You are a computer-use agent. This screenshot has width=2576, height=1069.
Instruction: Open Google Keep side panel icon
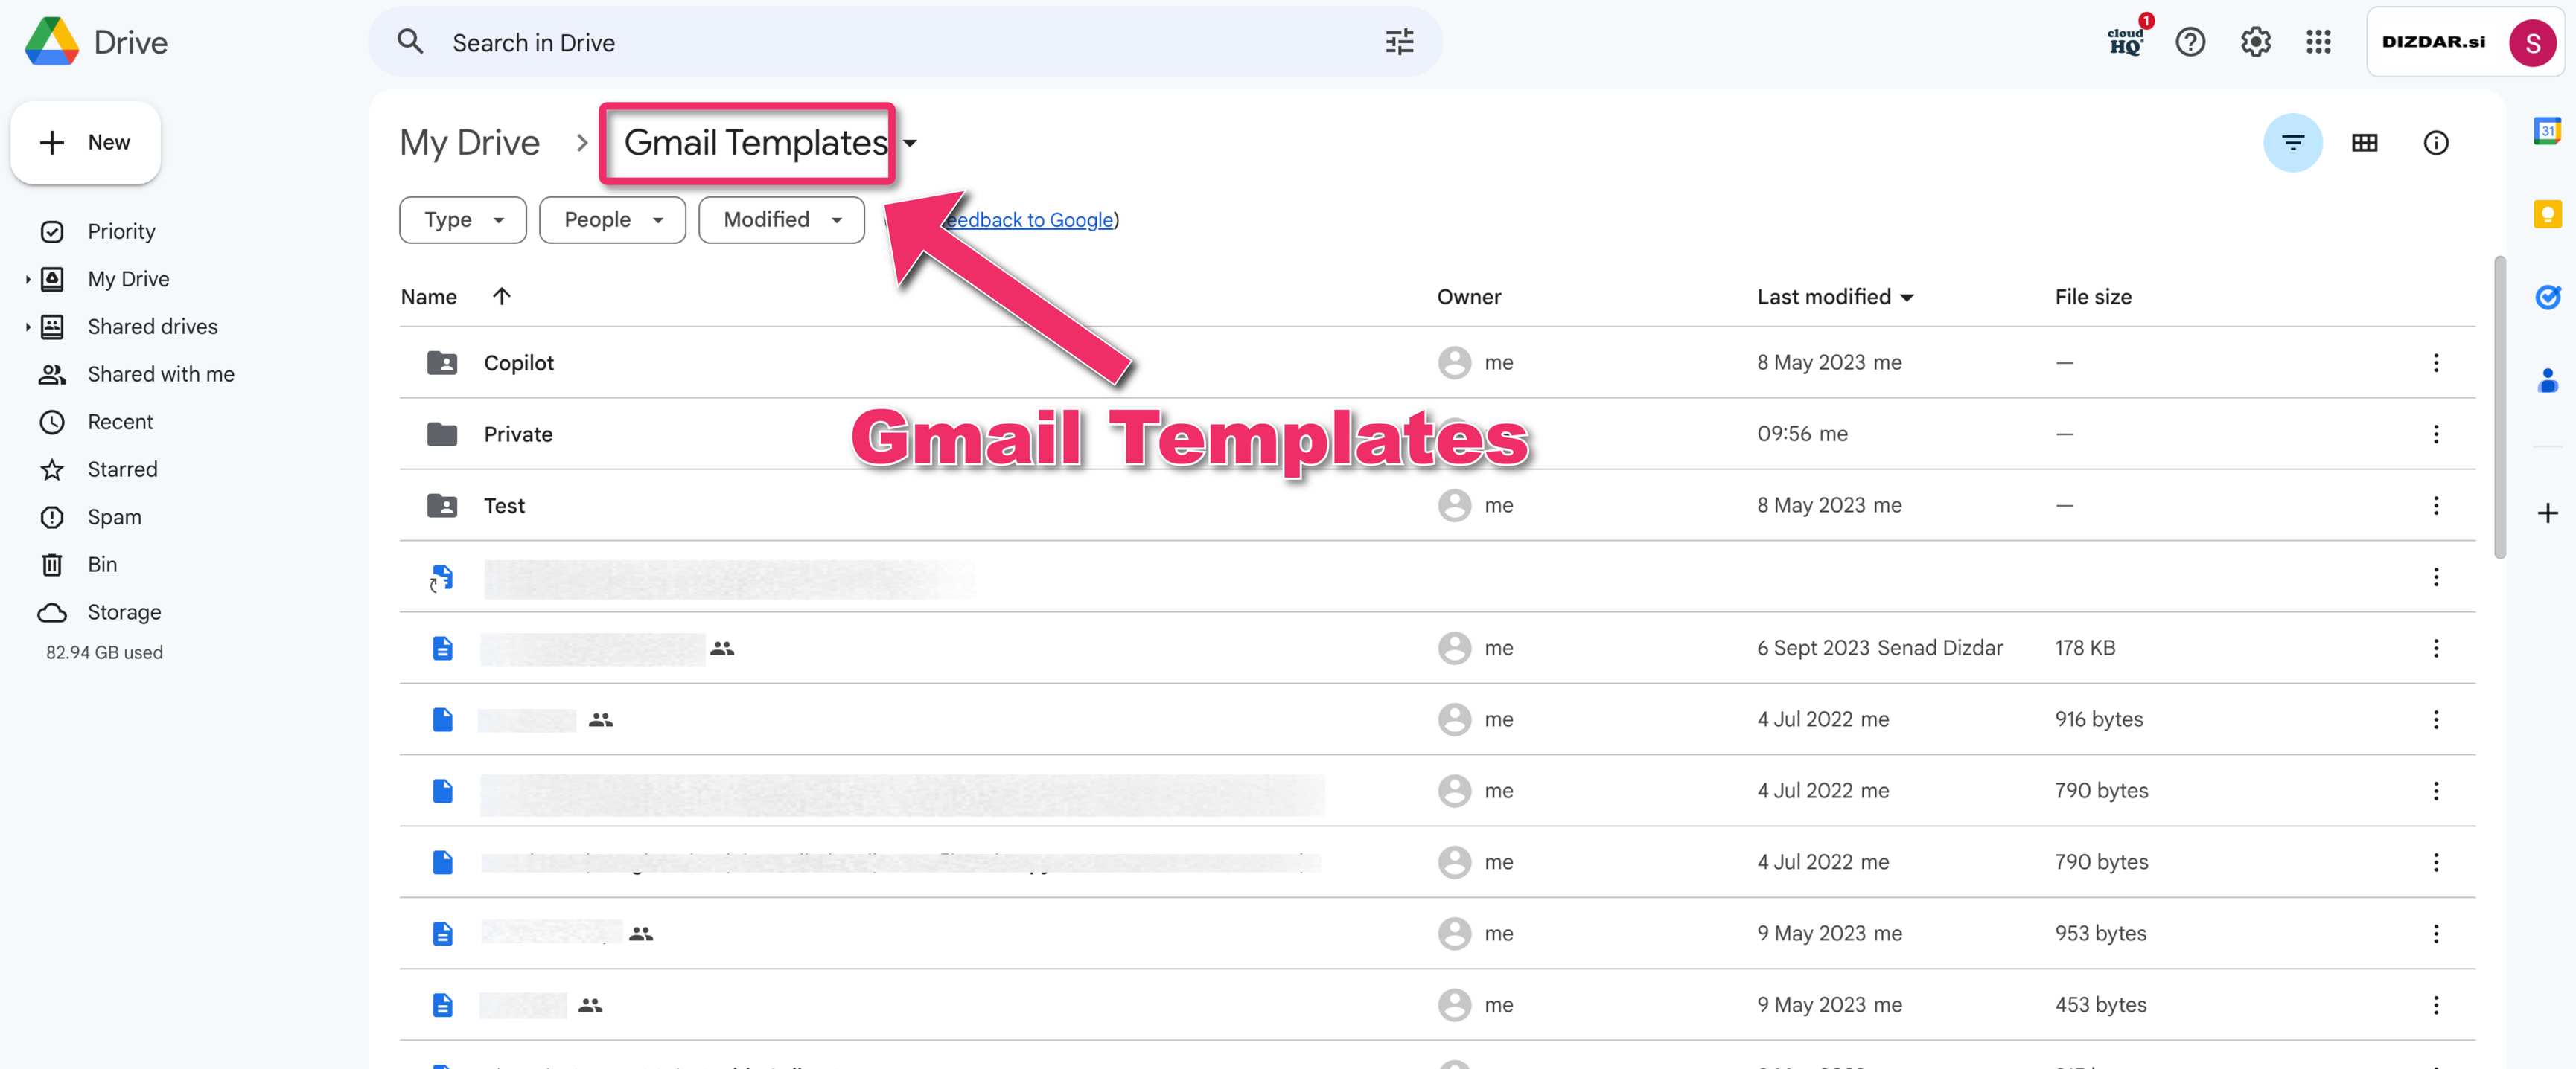[2547, 214]
